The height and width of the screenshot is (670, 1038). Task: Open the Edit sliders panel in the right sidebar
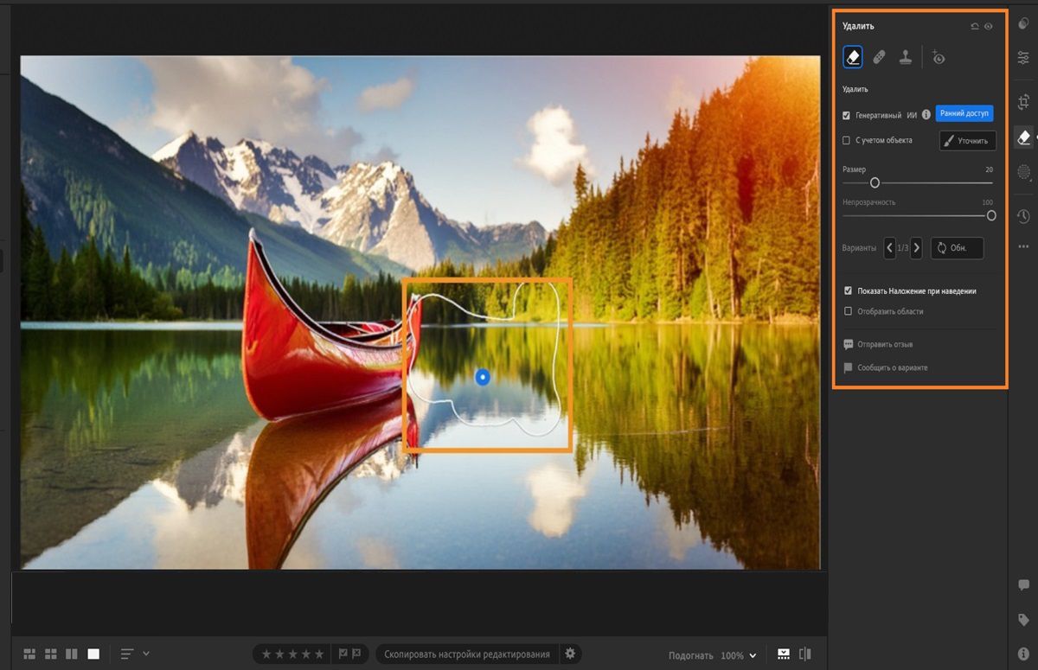coord(1024,58)
